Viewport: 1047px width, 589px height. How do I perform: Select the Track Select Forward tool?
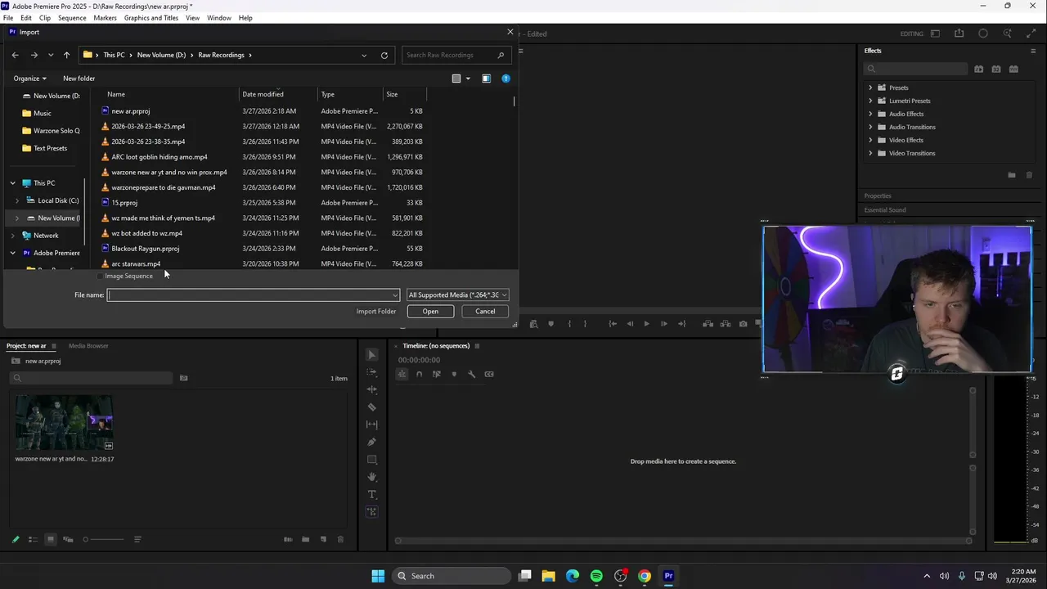click(x=372, y=372)
